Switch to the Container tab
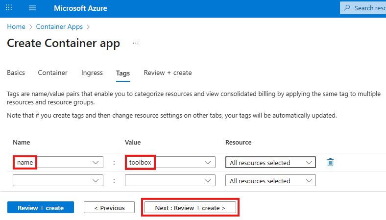This screenshot has width=386, height=220. pos(53,73)
